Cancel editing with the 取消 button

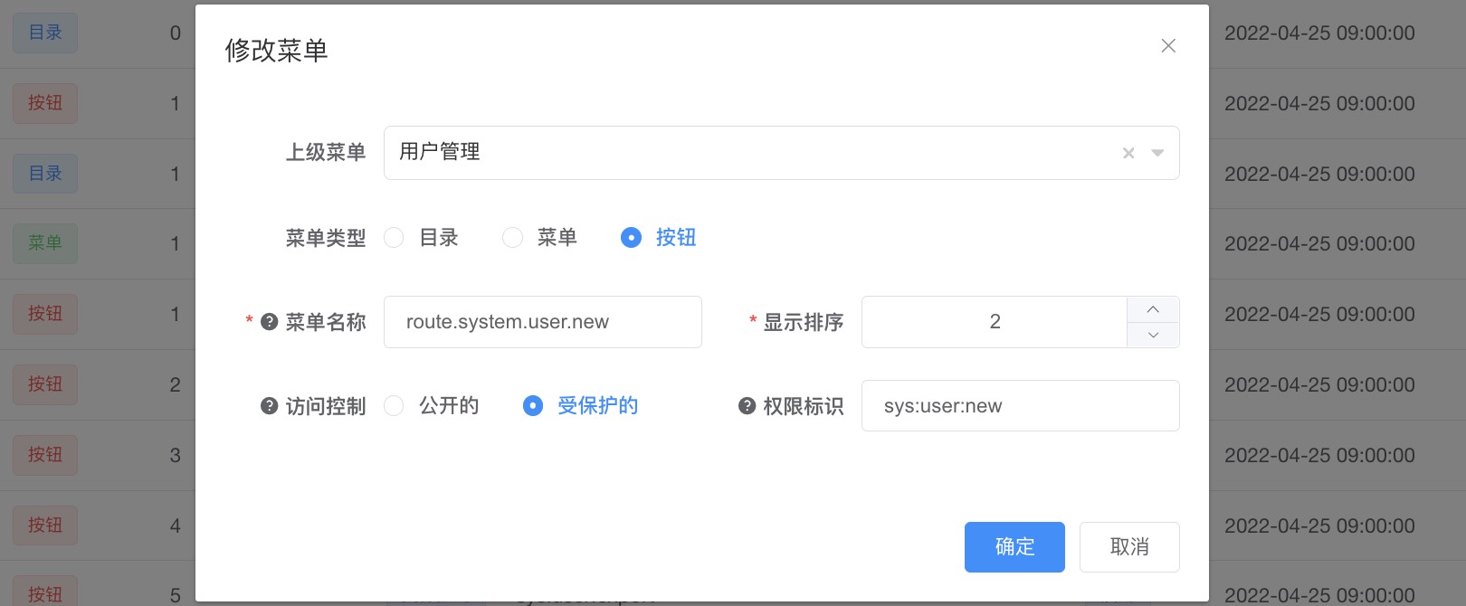1129,547
